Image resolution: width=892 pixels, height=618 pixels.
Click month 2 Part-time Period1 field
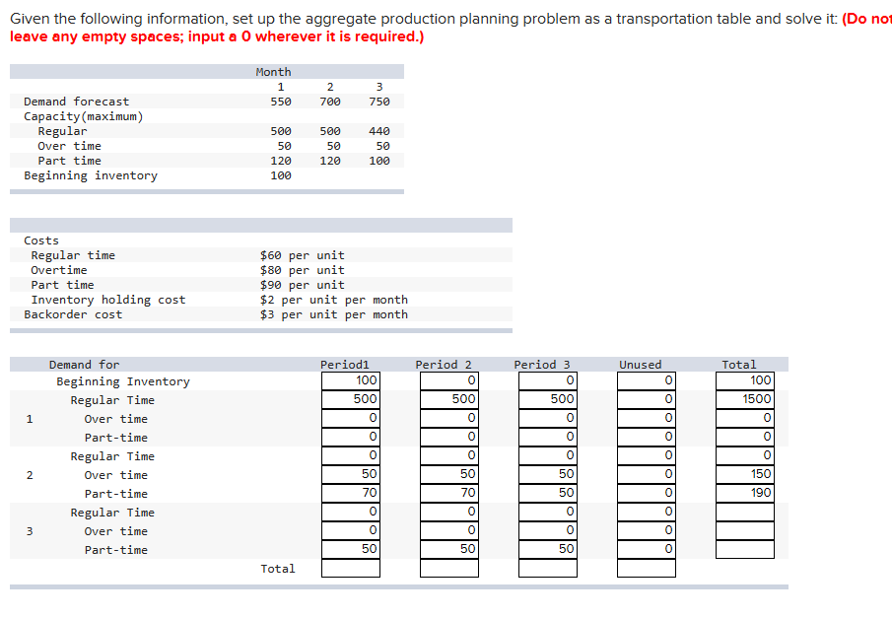[x=351, y=494]
